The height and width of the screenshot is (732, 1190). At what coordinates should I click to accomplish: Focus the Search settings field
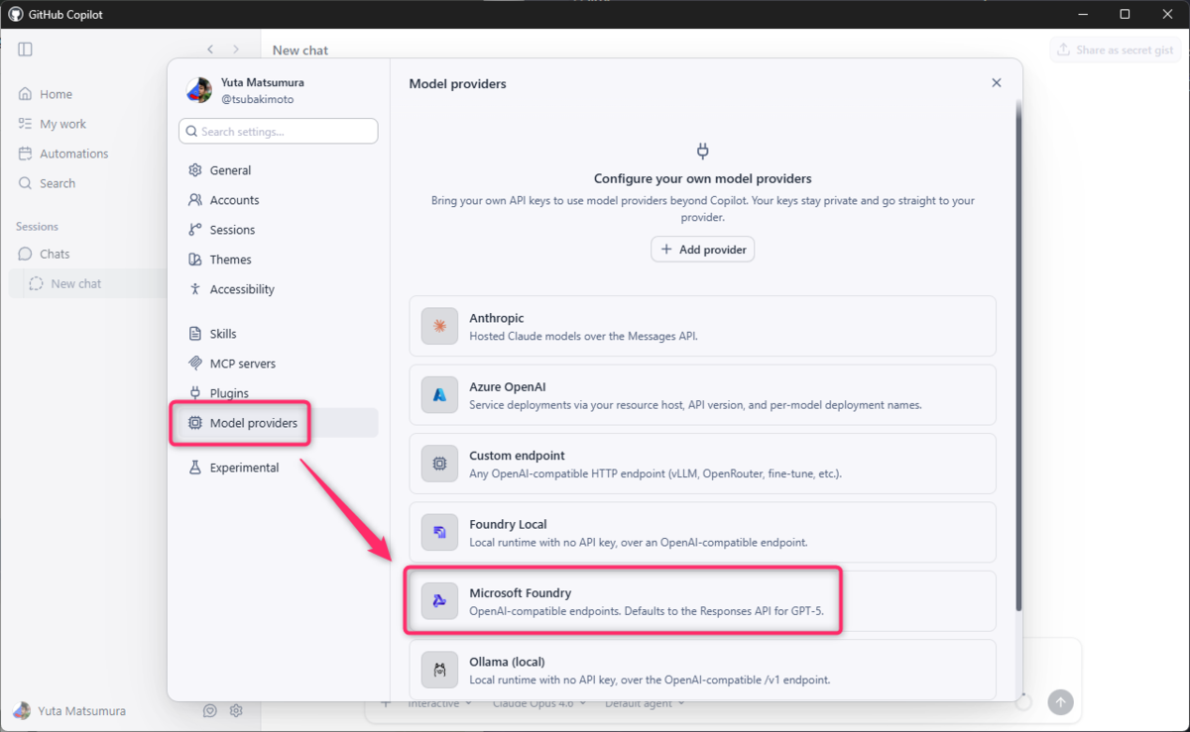(279, 131)
